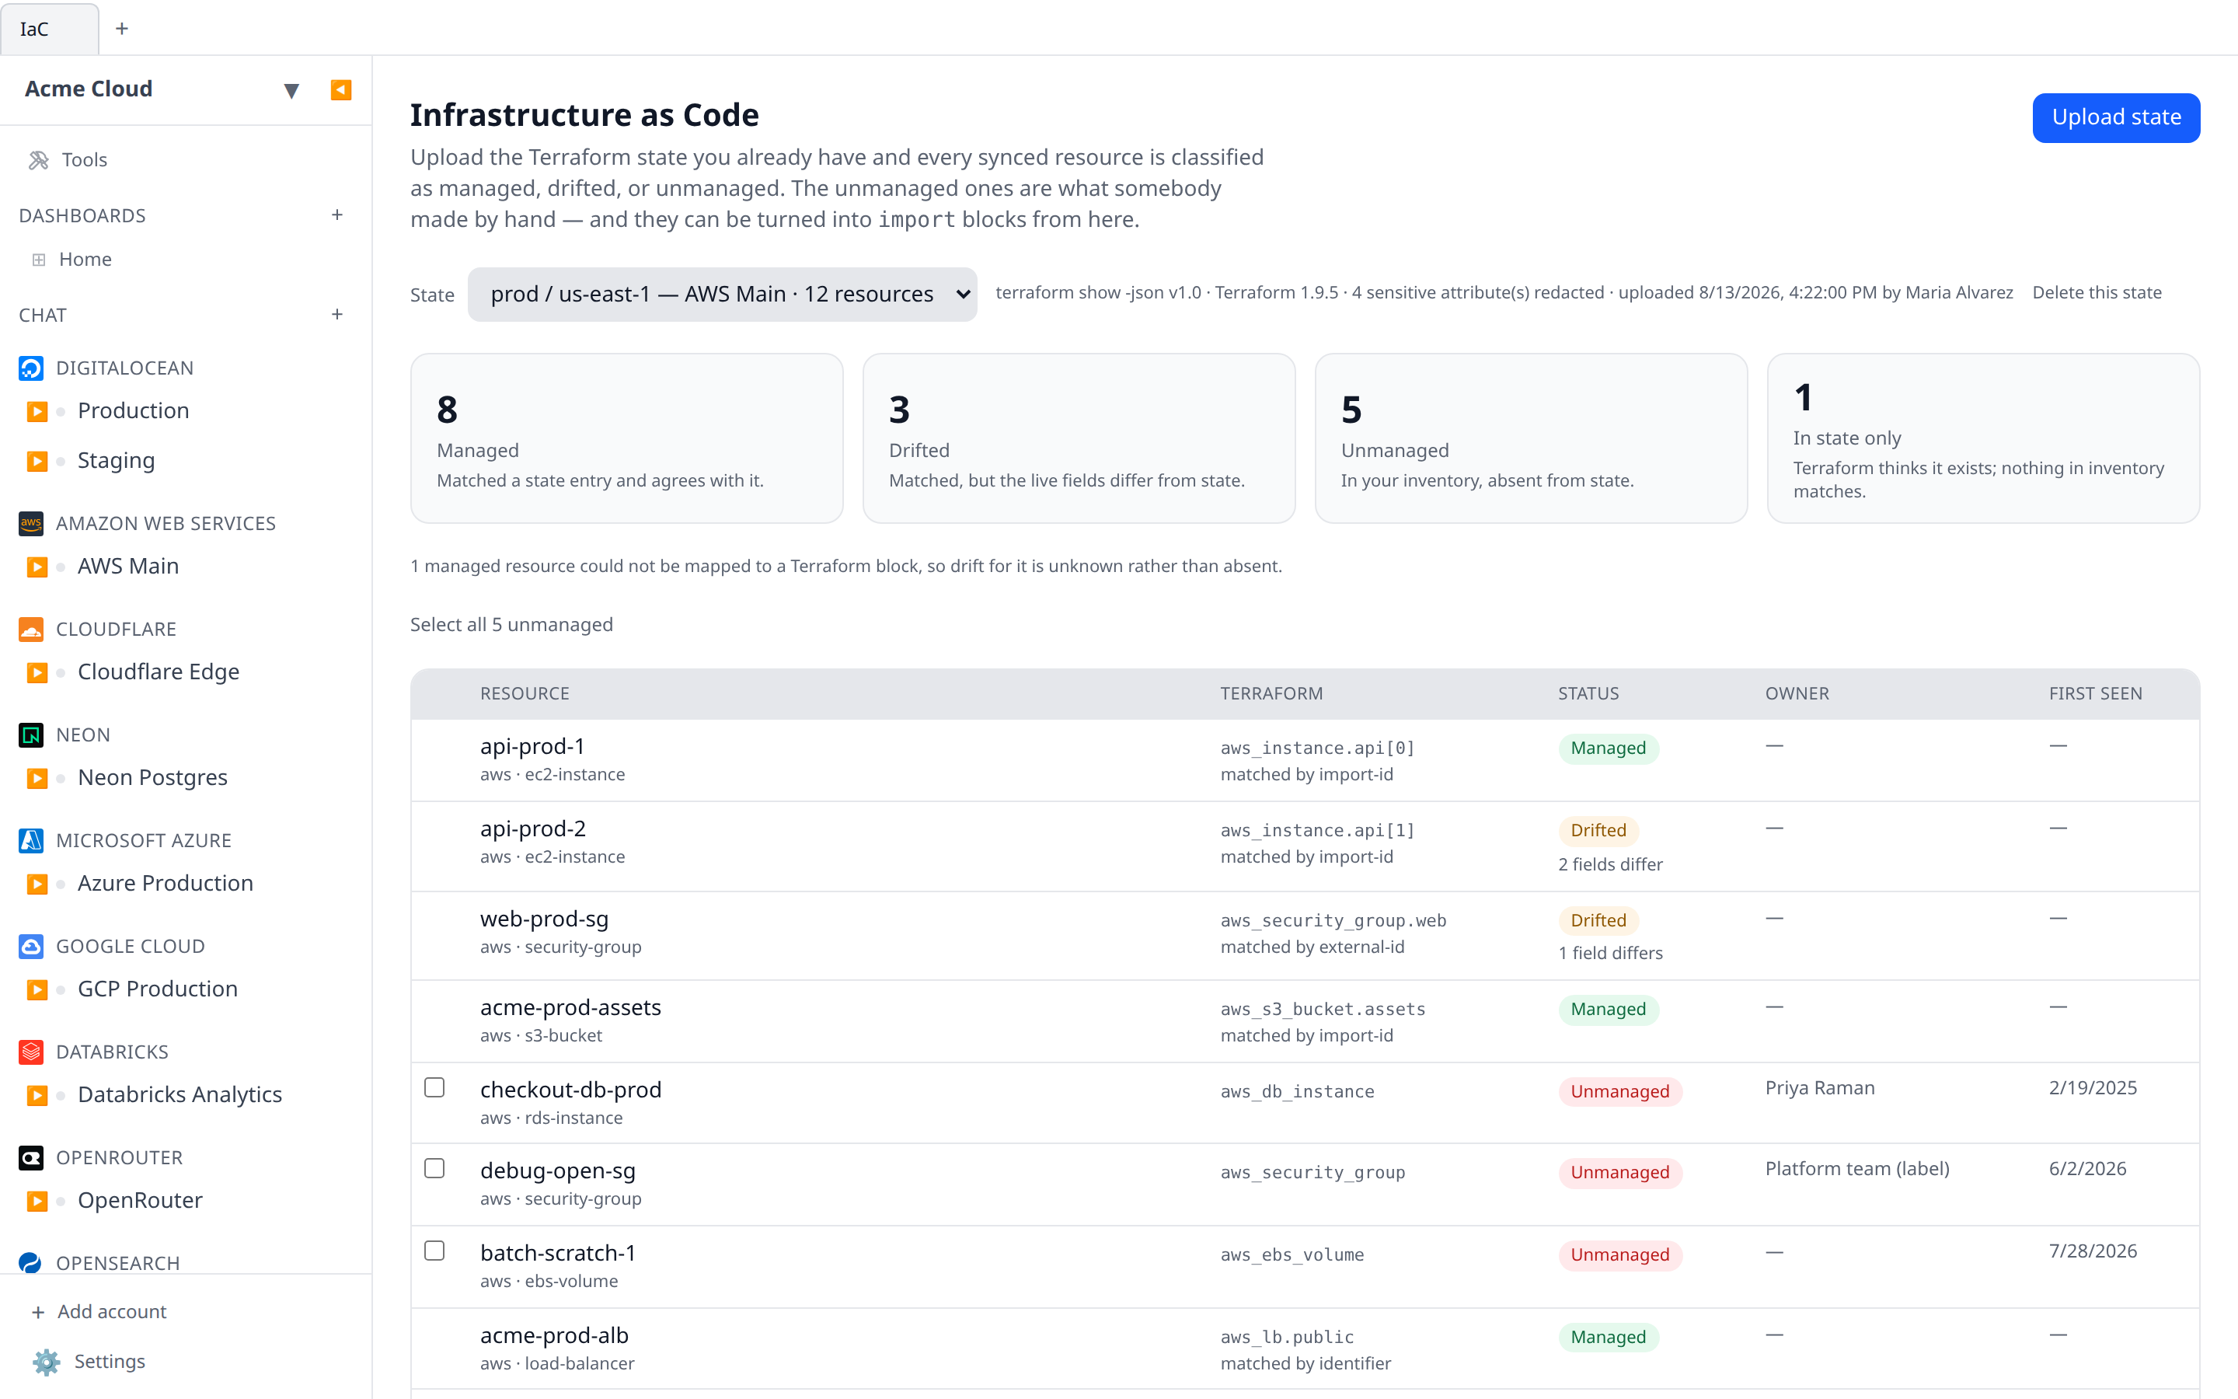Check the checkout-db-prod checkbox
The height and width of the screenshot is (1399, 2238).
(x=434, y=1087)
